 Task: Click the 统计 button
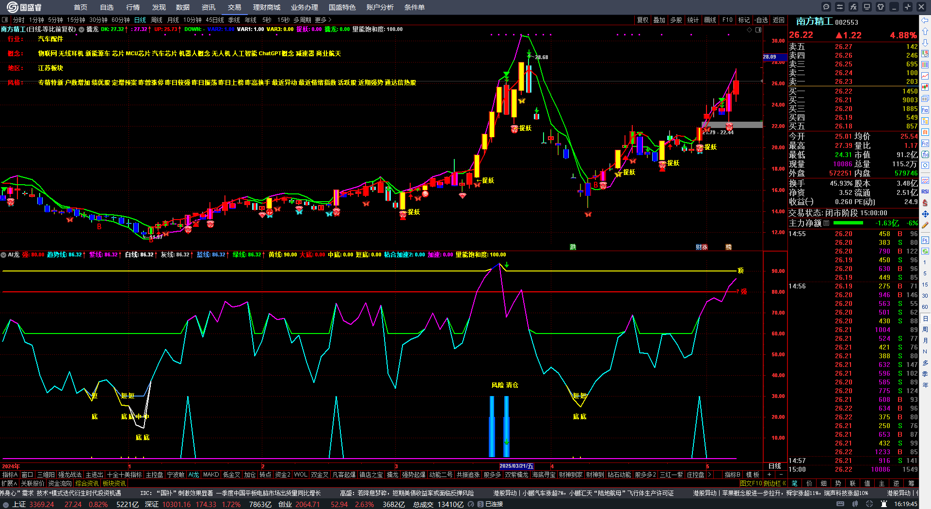pyautogui.click(x=693, y=20)
